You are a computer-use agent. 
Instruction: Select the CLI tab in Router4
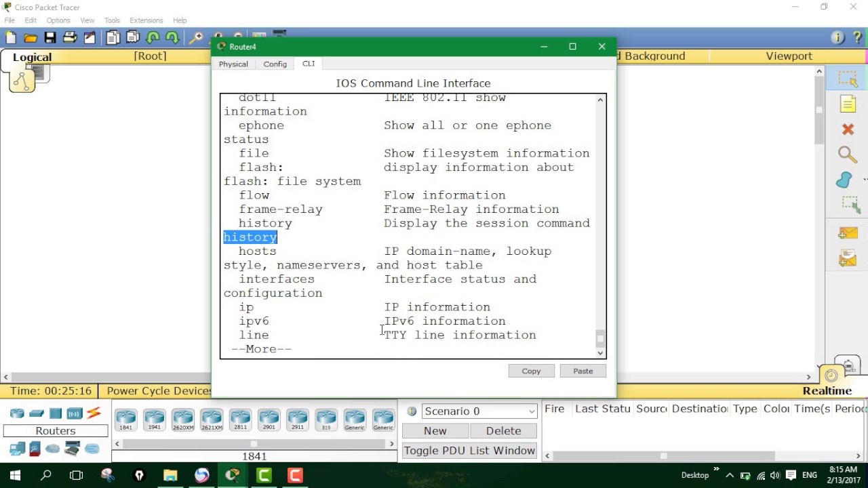point(309,64)
